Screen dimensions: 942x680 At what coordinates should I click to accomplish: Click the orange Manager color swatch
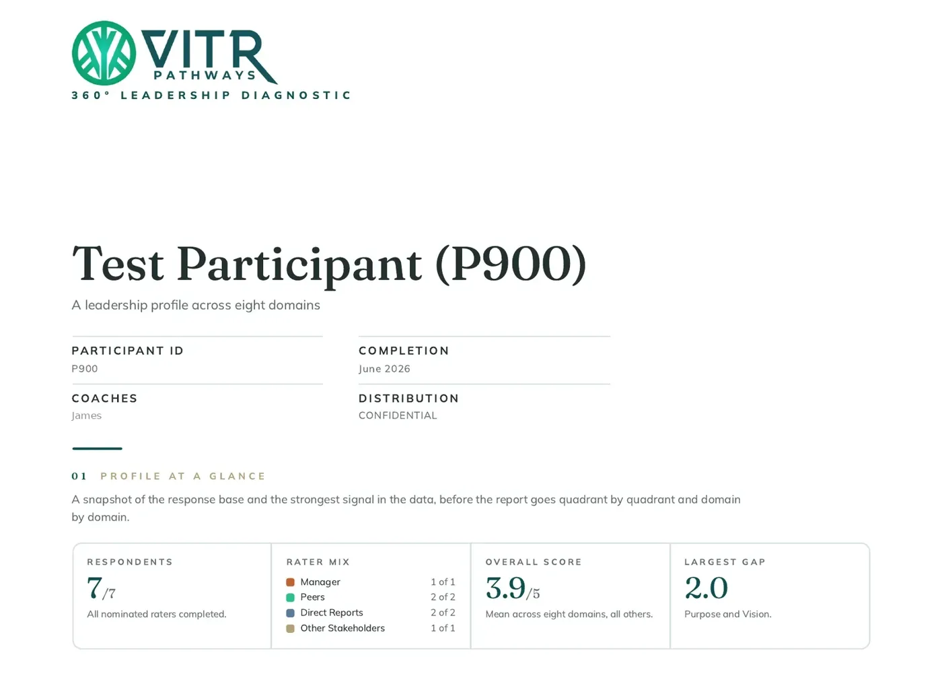coord(290,582)
